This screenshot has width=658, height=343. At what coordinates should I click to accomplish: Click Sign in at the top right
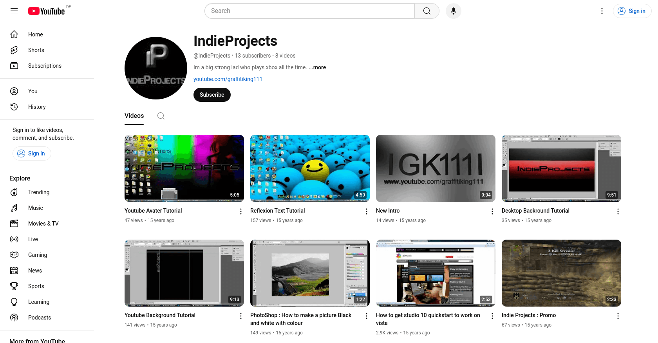point(632,11)
